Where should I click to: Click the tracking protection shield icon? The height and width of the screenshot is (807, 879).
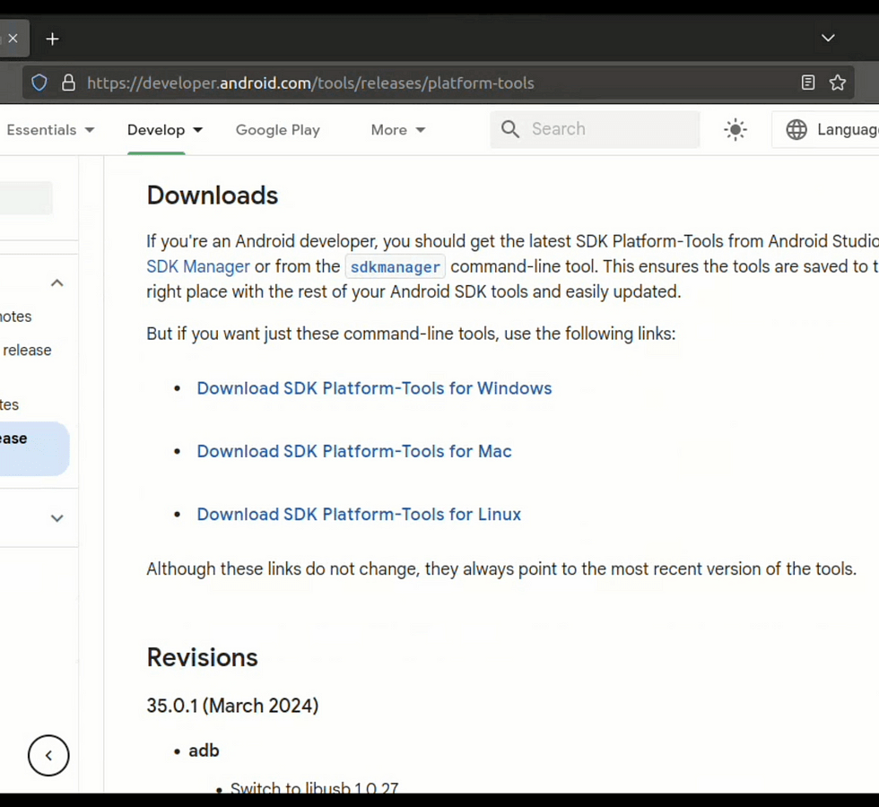39,83
